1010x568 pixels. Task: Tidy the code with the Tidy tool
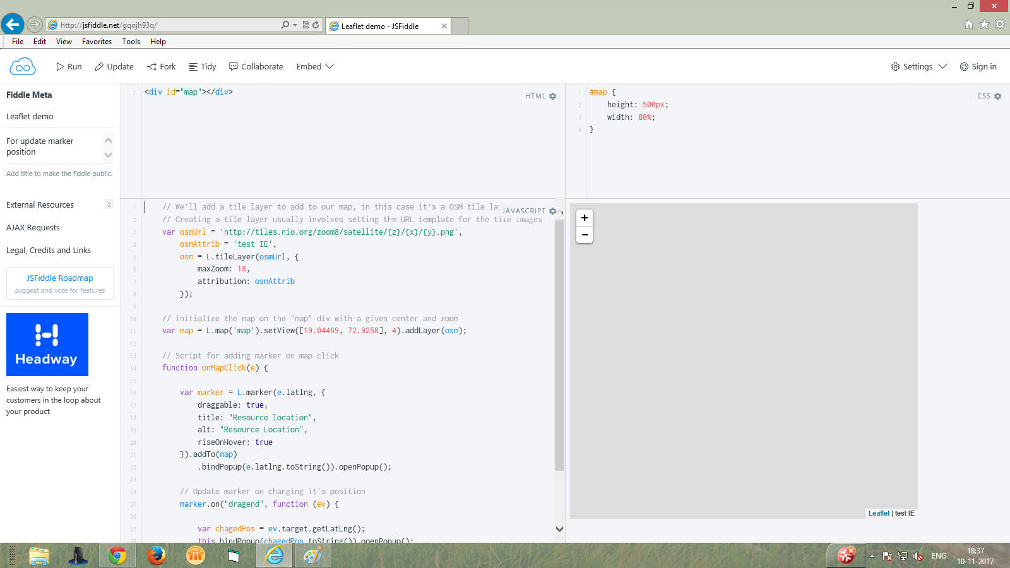tap(202, 66)
